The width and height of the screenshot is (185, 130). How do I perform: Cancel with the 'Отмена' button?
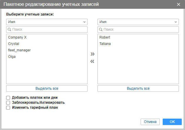coord(150,122)
